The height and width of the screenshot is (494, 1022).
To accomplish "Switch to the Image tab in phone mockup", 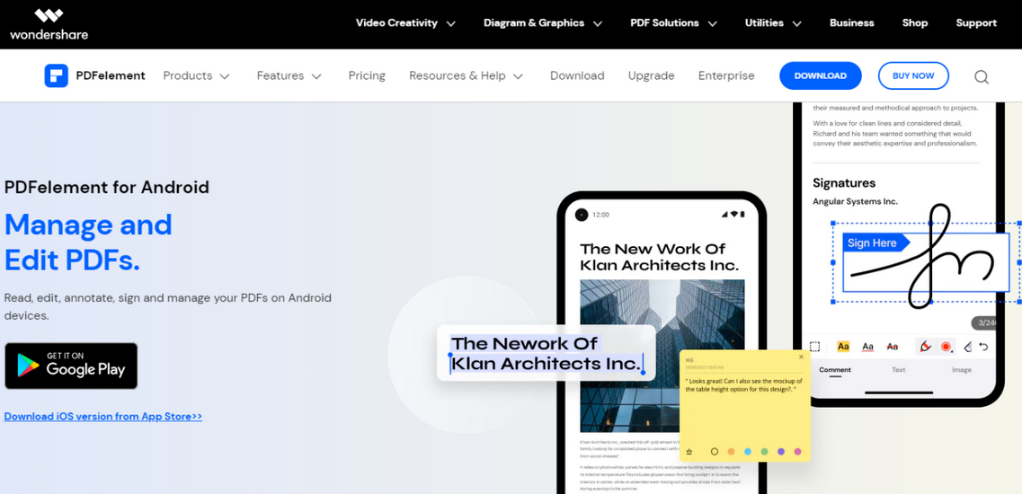I will pos(962,369).
